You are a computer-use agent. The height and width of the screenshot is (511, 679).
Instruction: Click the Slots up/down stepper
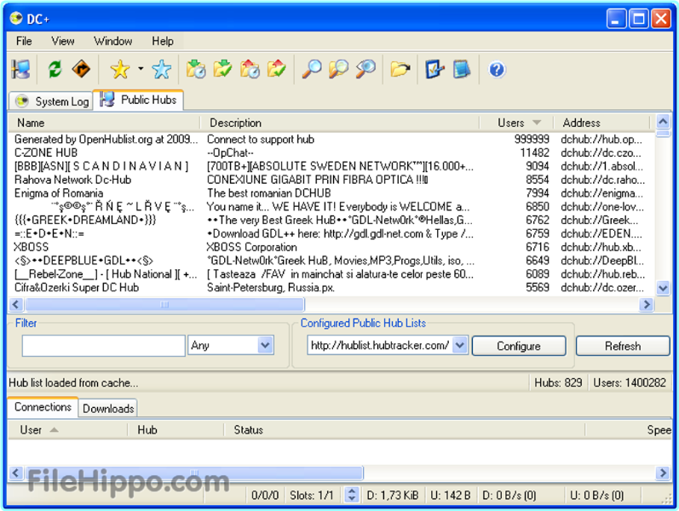coord(352,495)
